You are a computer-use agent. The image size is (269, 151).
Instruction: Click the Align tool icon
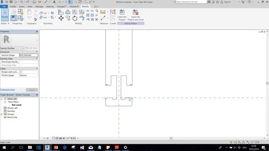(61, 12)
